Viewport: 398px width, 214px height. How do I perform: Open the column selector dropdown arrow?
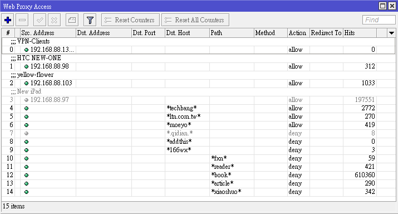click(391, 33)
